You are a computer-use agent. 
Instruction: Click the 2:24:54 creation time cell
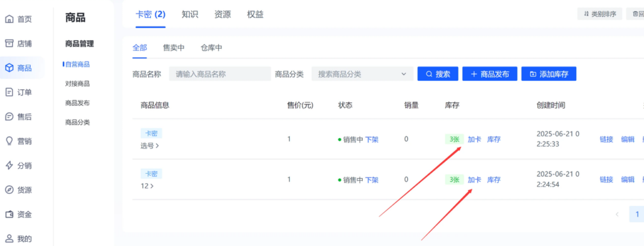point(558,179)
